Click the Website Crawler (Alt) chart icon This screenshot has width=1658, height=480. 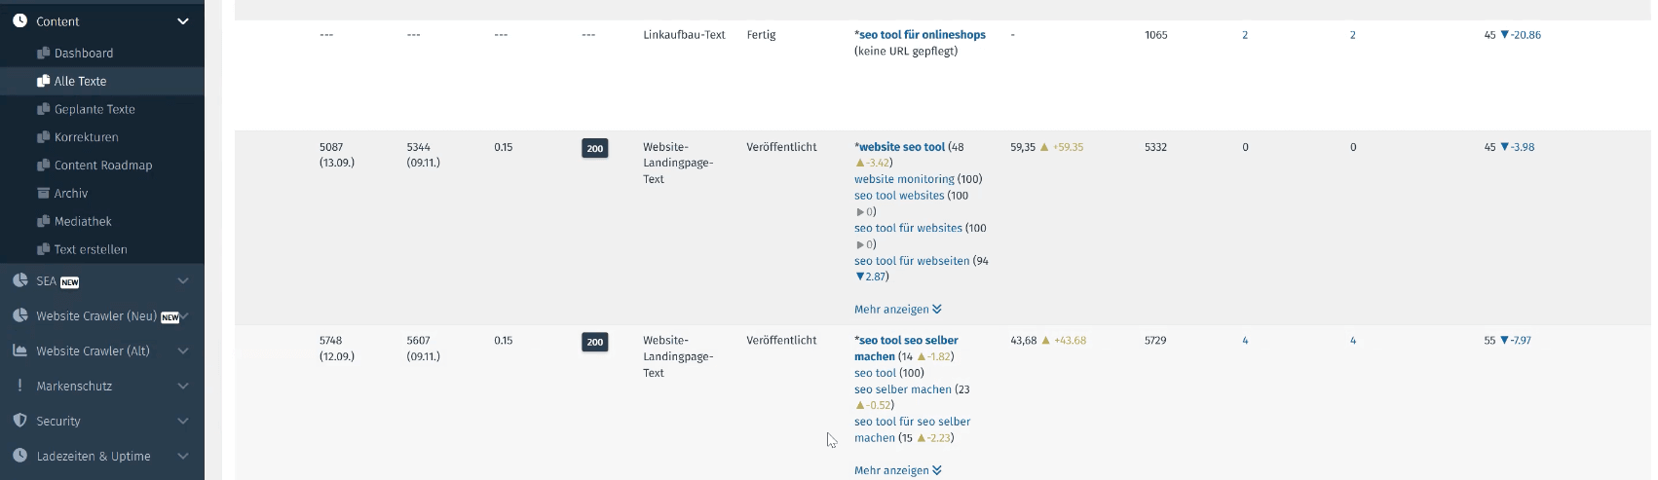(x=19, y=351)
